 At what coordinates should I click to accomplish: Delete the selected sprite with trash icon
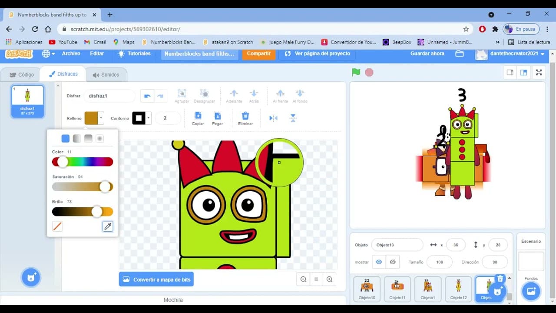pos(500,279)
